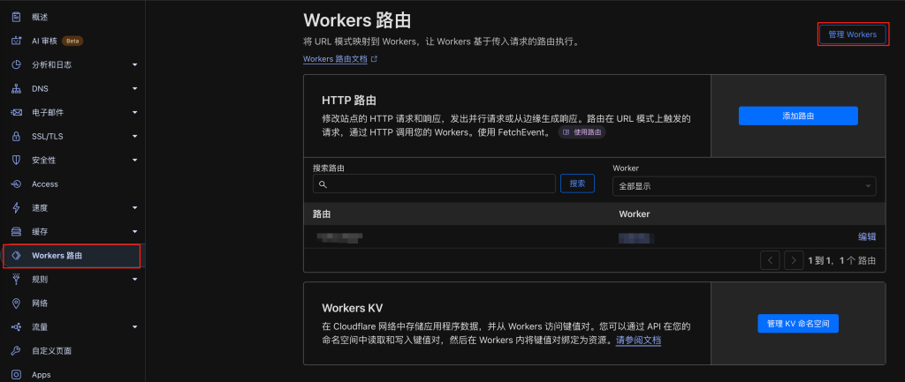Click the 缓存 storage drive icon

tap(16, 232)
